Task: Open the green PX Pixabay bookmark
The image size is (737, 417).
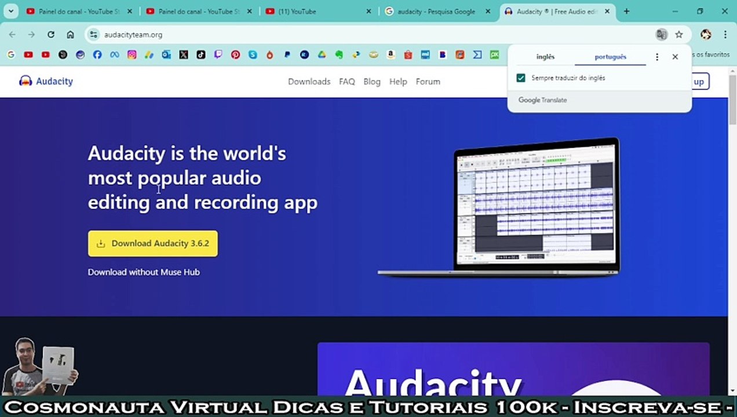Action: coord(494,54)
